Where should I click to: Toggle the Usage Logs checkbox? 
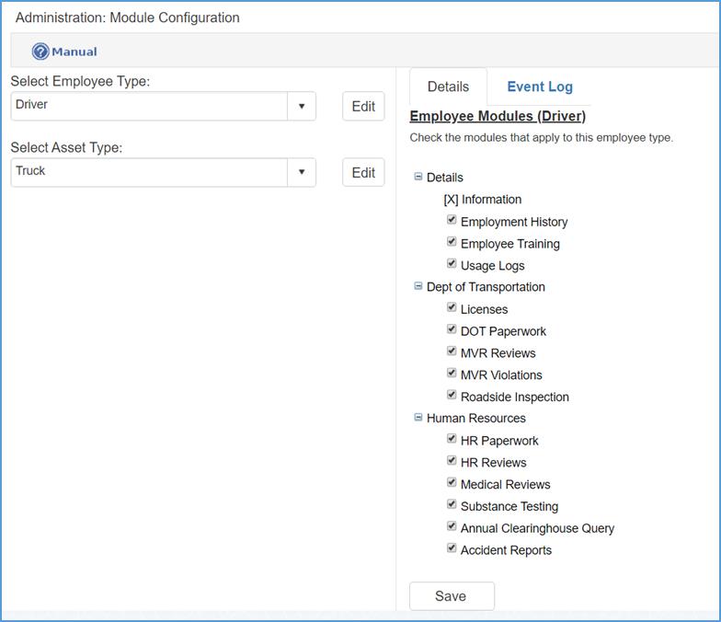pos(452,264)
